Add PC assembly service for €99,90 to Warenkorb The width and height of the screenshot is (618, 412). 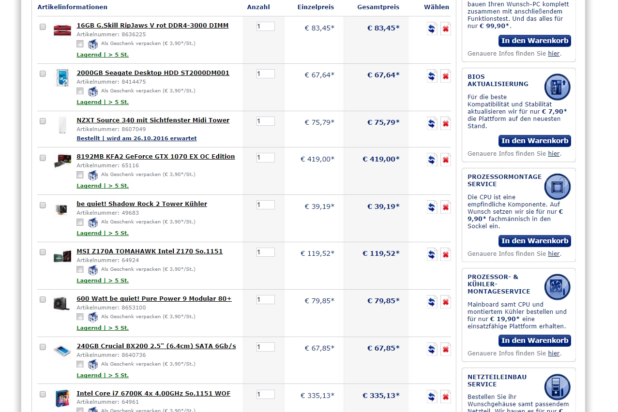(535, 41)
